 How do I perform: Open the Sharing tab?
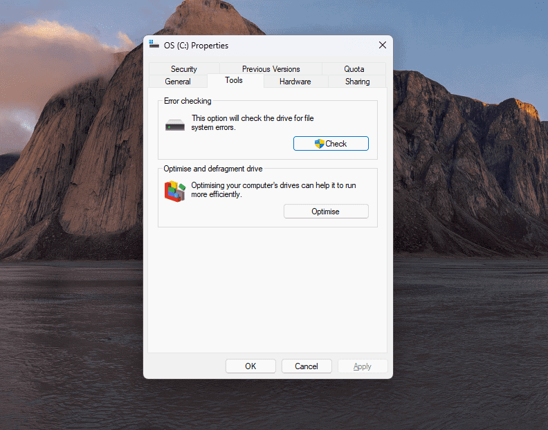357,82
